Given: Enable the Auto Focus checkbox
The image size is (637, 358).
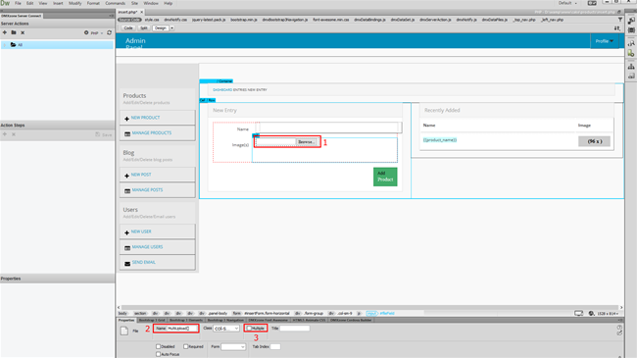Looking at the screenshot, I should tap(159, 354).
